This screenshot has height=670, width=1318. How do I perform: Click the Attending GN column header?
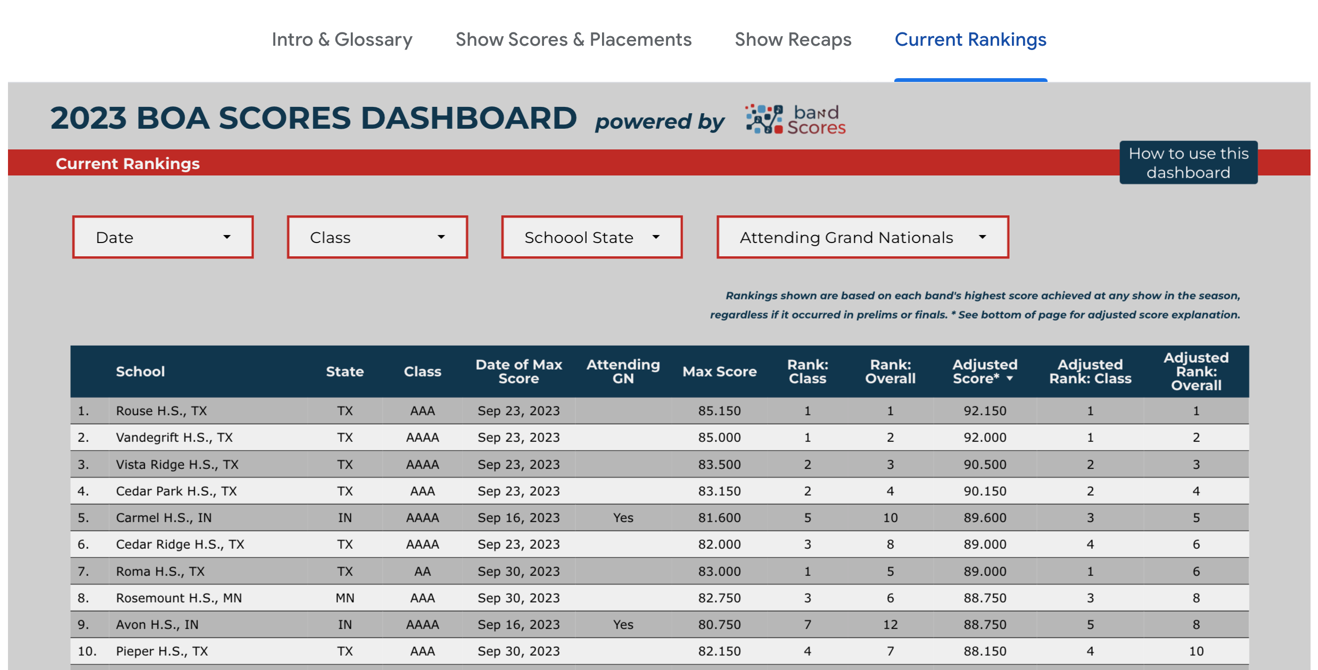coord(623,372)
